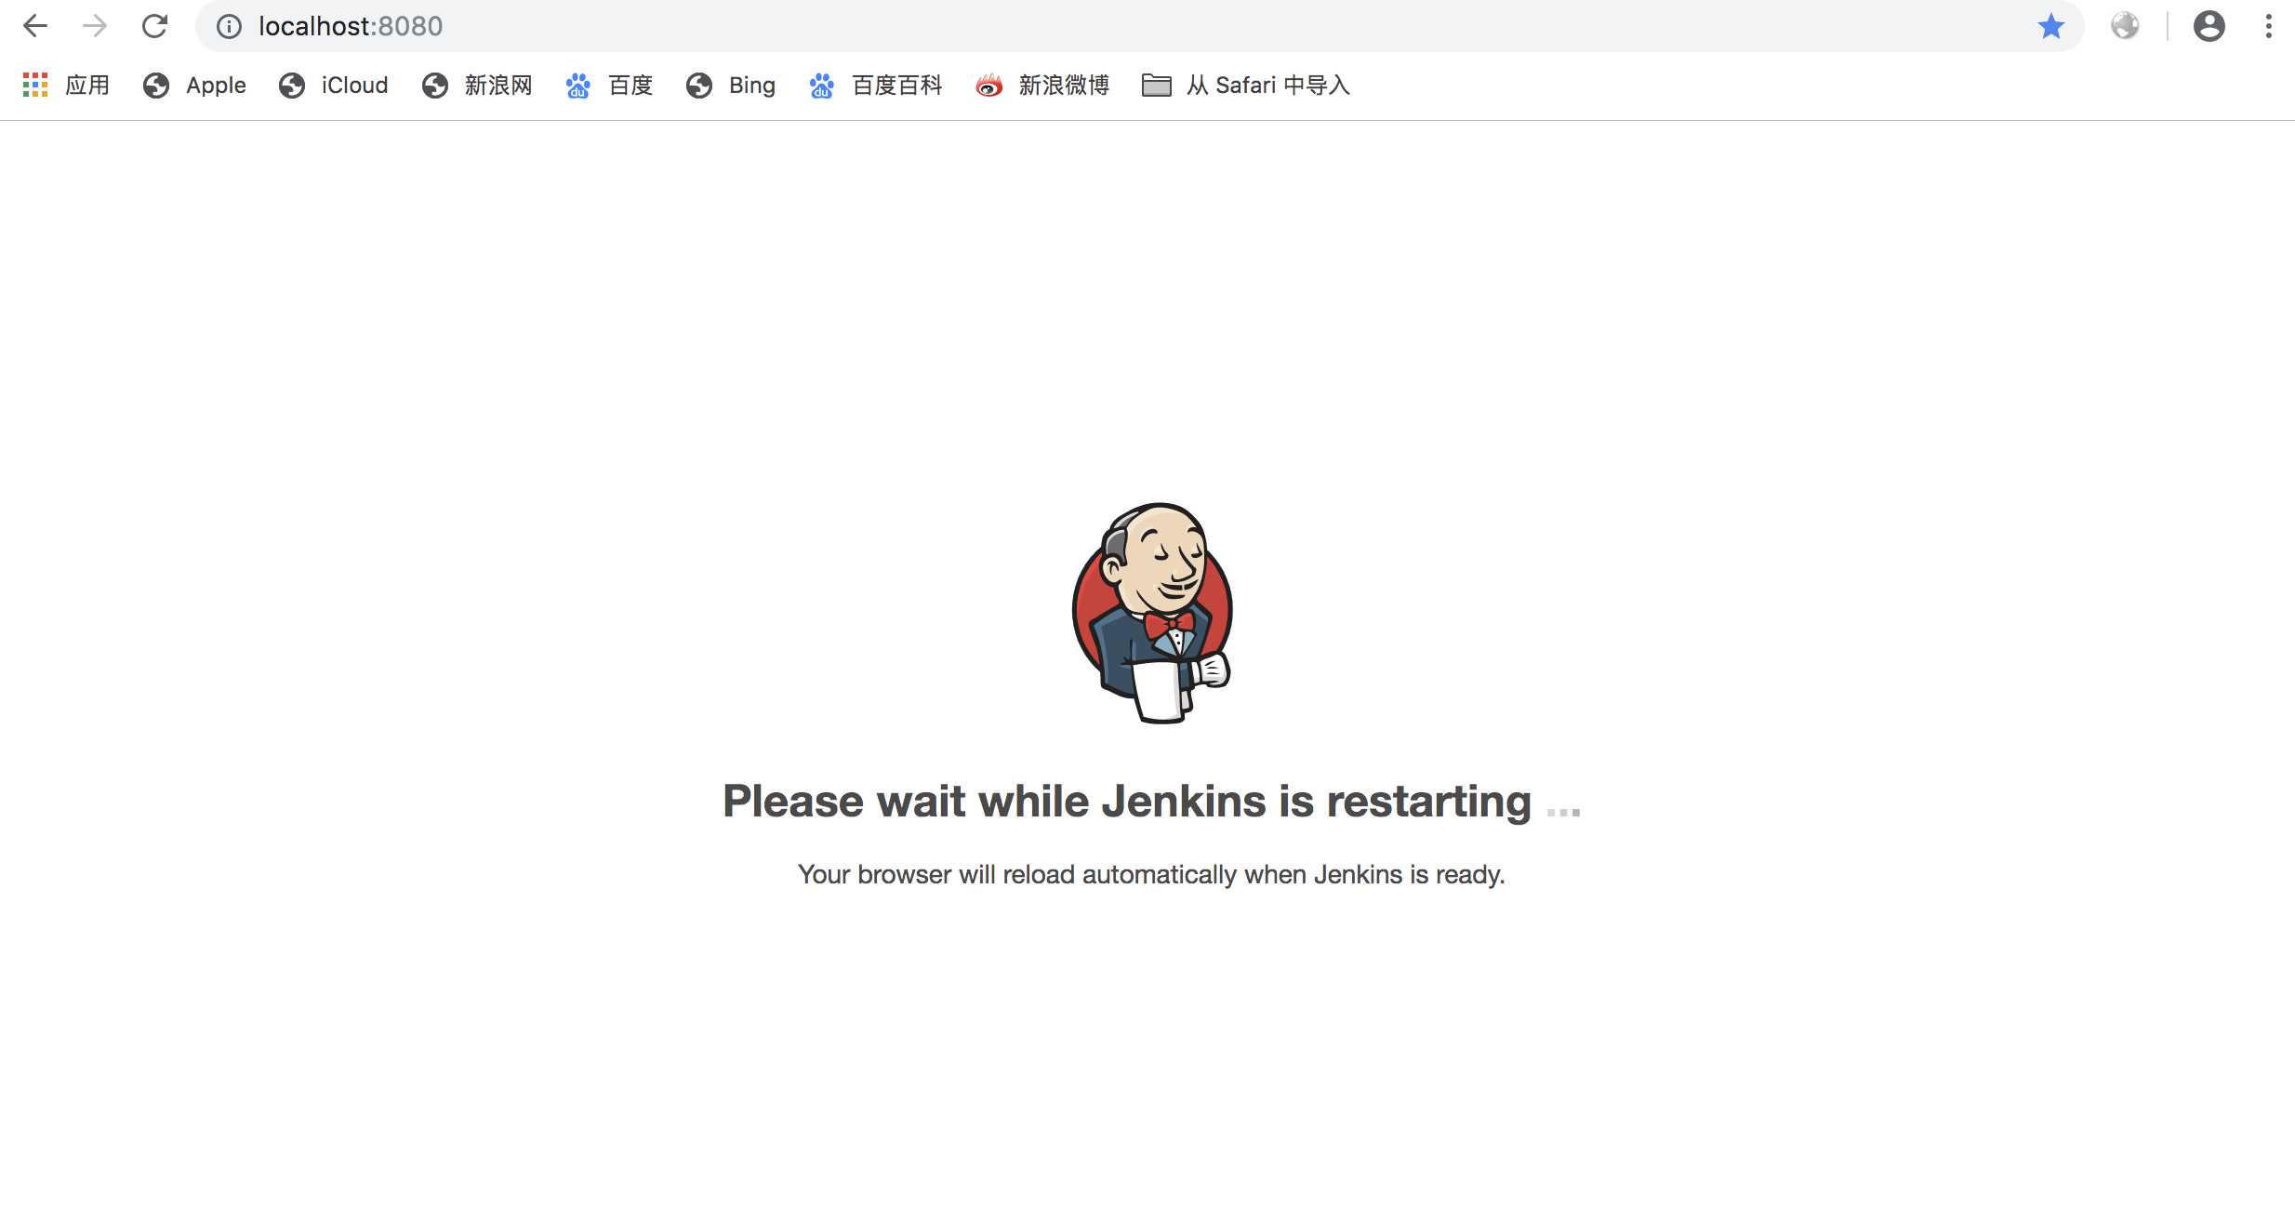Open the Apple bookmark
The height and width of the screenshot is (1207, 2295).
pyautogui.click(x=194, y=86)
